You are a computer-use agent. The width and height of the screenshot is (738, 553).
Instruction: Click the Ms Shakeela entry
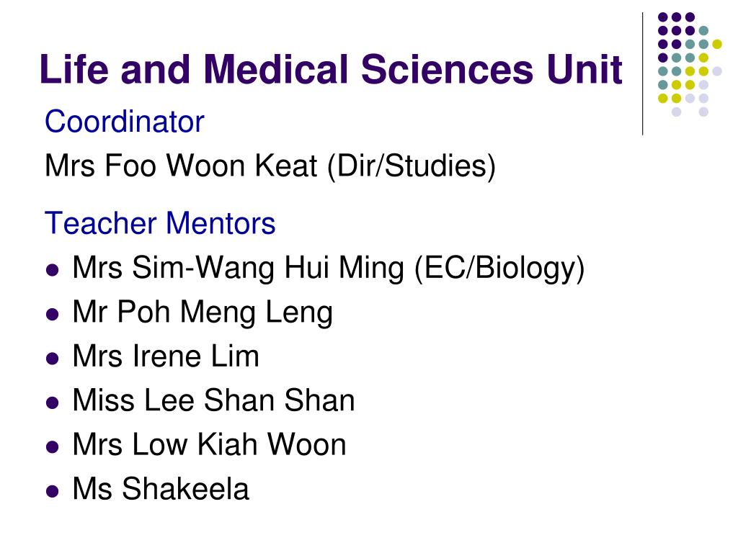pyautogui.click(x=161, y=489)
